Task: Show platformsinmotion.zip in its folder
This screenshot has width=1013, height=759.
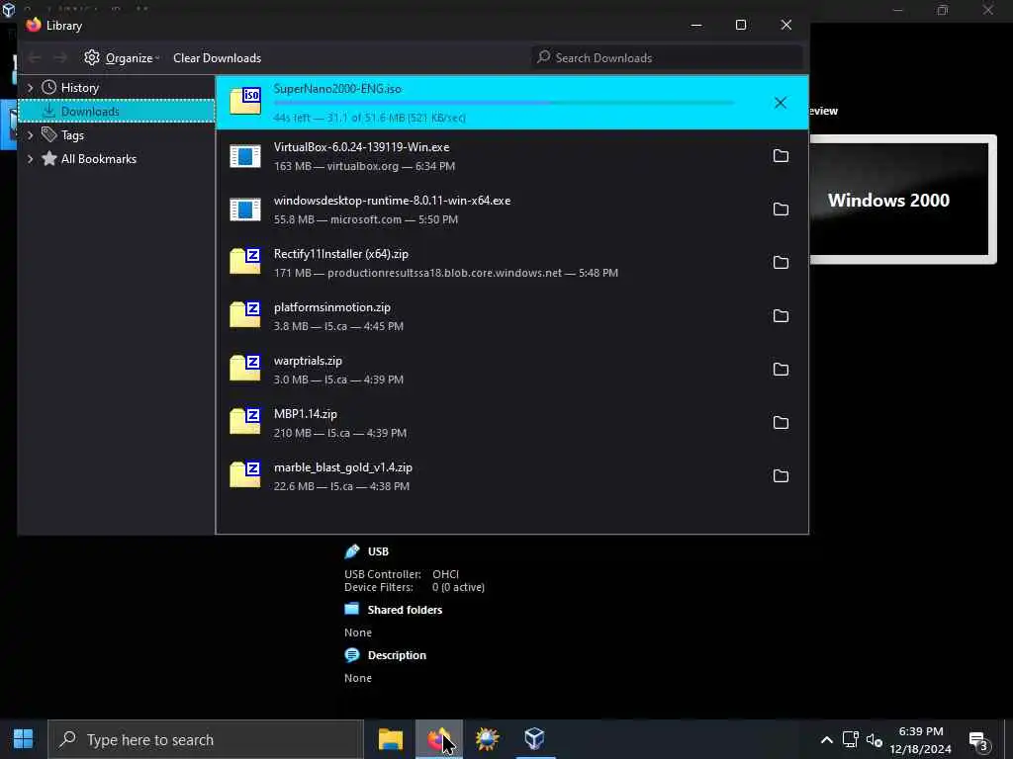Action: [781, 315]
